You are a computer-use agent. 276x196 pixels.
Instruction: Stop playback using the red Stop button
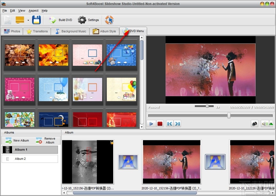(160, 124)
